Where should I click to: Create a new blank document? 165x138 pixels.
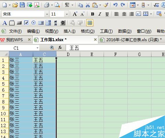point(5,5)
